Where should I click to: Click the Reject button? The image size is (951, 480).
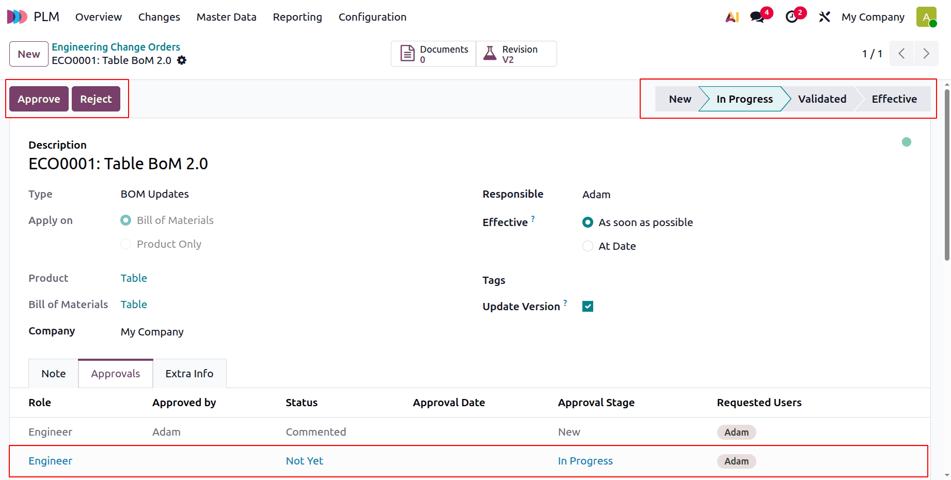tap(96, 99)
